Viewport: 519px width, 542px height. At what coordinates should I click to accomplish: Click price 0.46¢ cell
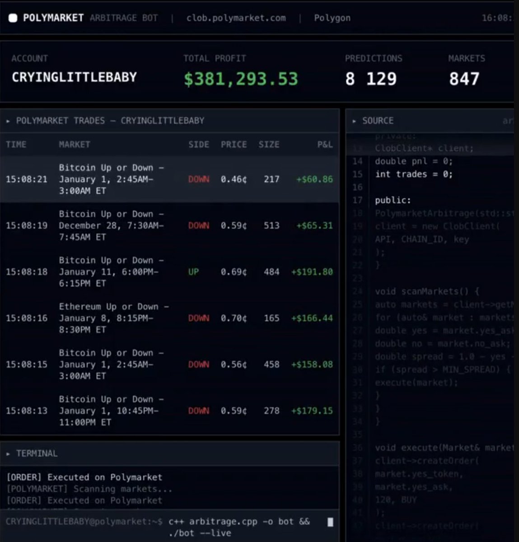click(x=234, y=179)
